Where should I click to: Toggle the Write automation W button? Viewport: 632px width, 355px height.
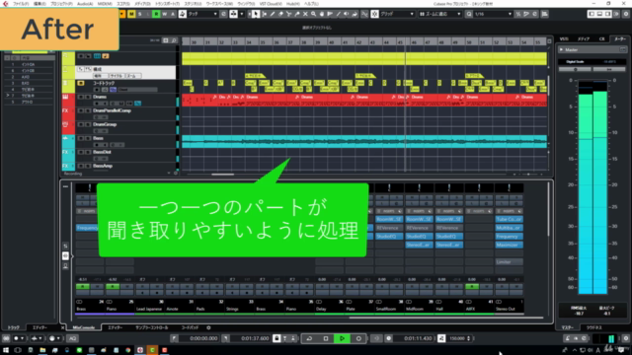click(x=165, y=14)
